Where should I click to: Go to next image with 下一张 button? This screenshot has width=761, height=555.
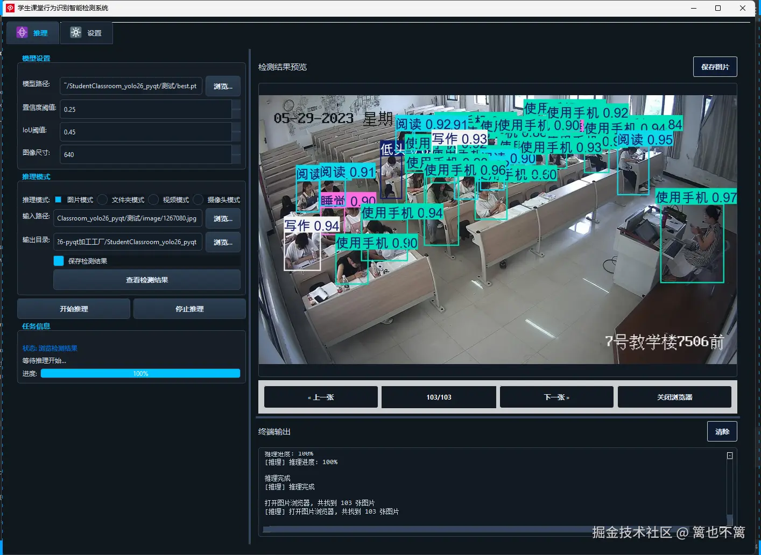click(556, 397)
